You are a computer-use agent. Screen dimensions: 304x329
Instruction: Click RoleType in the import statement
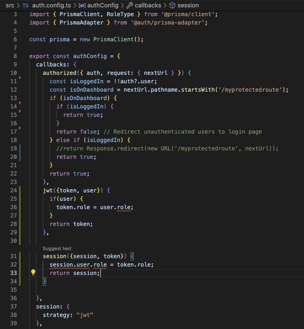tap(120, 14)
